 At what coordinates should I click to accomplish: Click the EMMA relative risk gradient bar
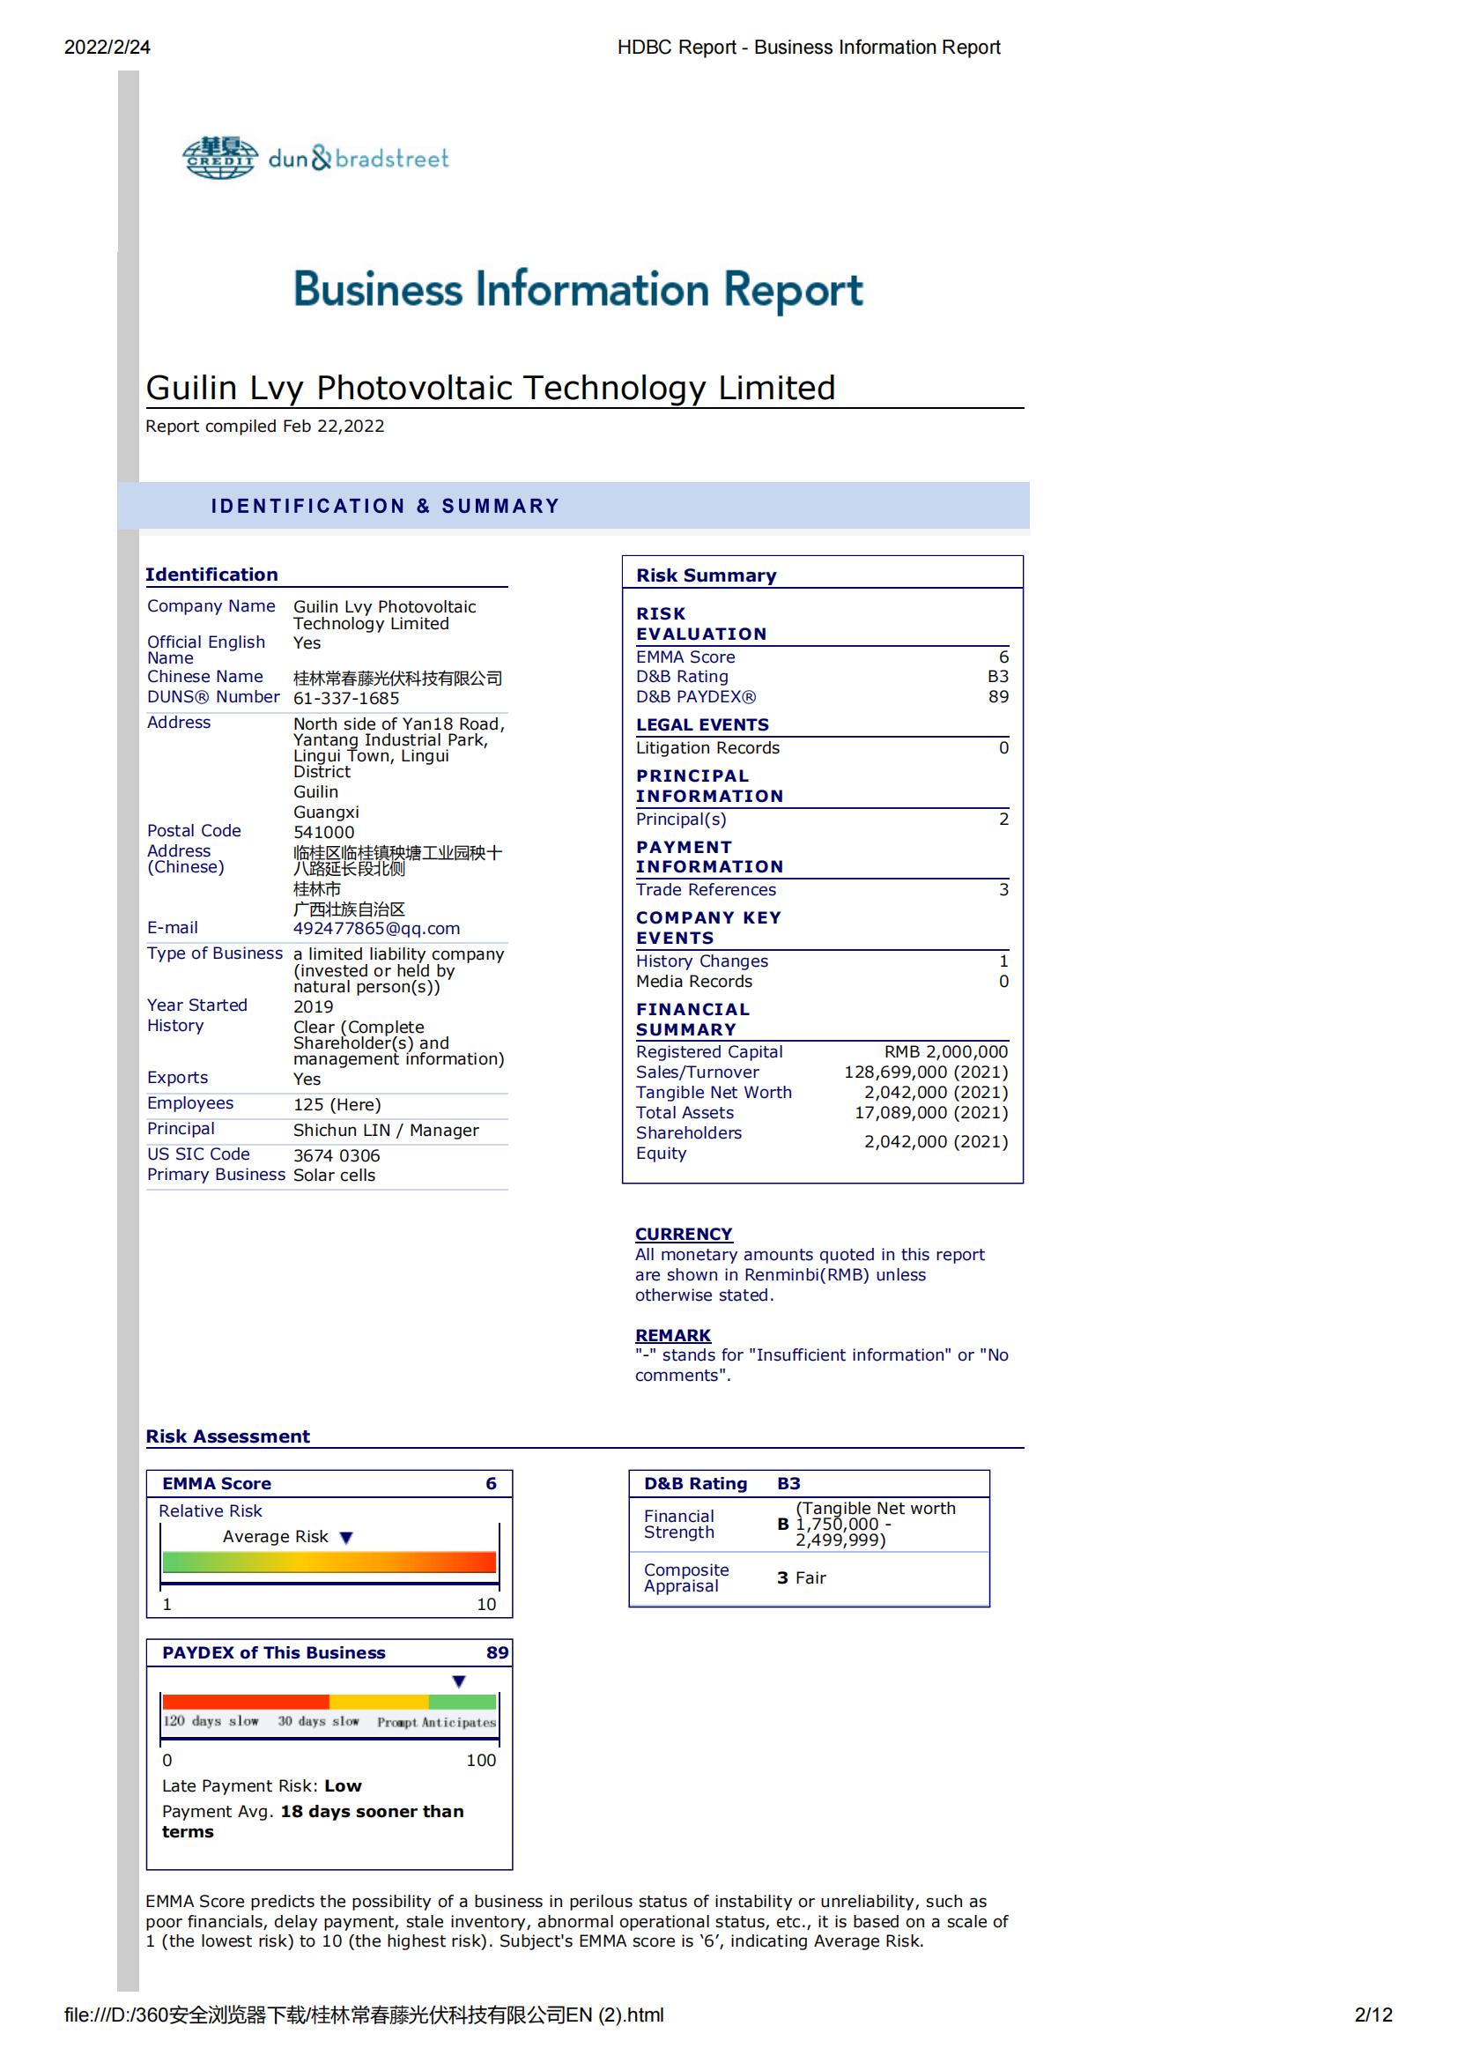point(329,1562)
